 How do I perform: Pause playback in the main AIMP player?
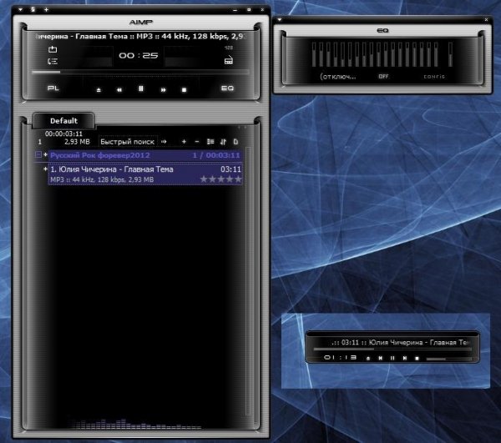point(140,89)
